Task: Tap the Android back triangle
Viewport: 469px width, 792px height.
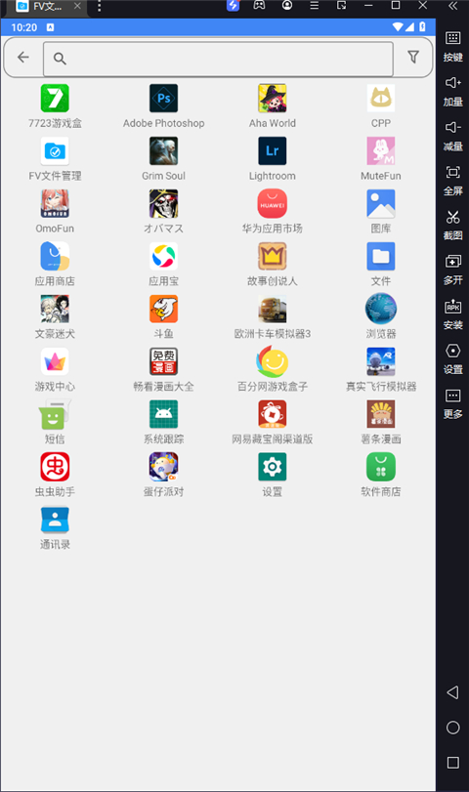Action: pyautogui.click(x=452, y=692)
